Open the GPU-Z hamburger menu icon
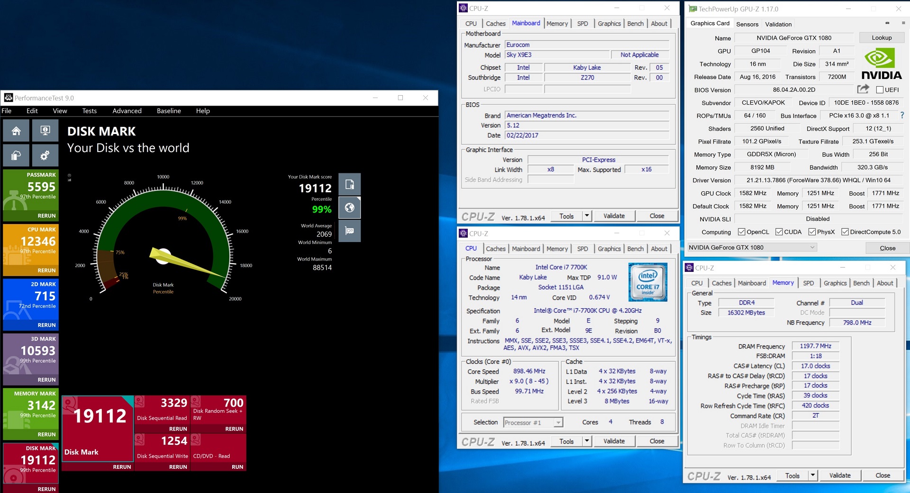Image resolution: width=910 pixels, height=493 pixels. [x=903, y=23]
